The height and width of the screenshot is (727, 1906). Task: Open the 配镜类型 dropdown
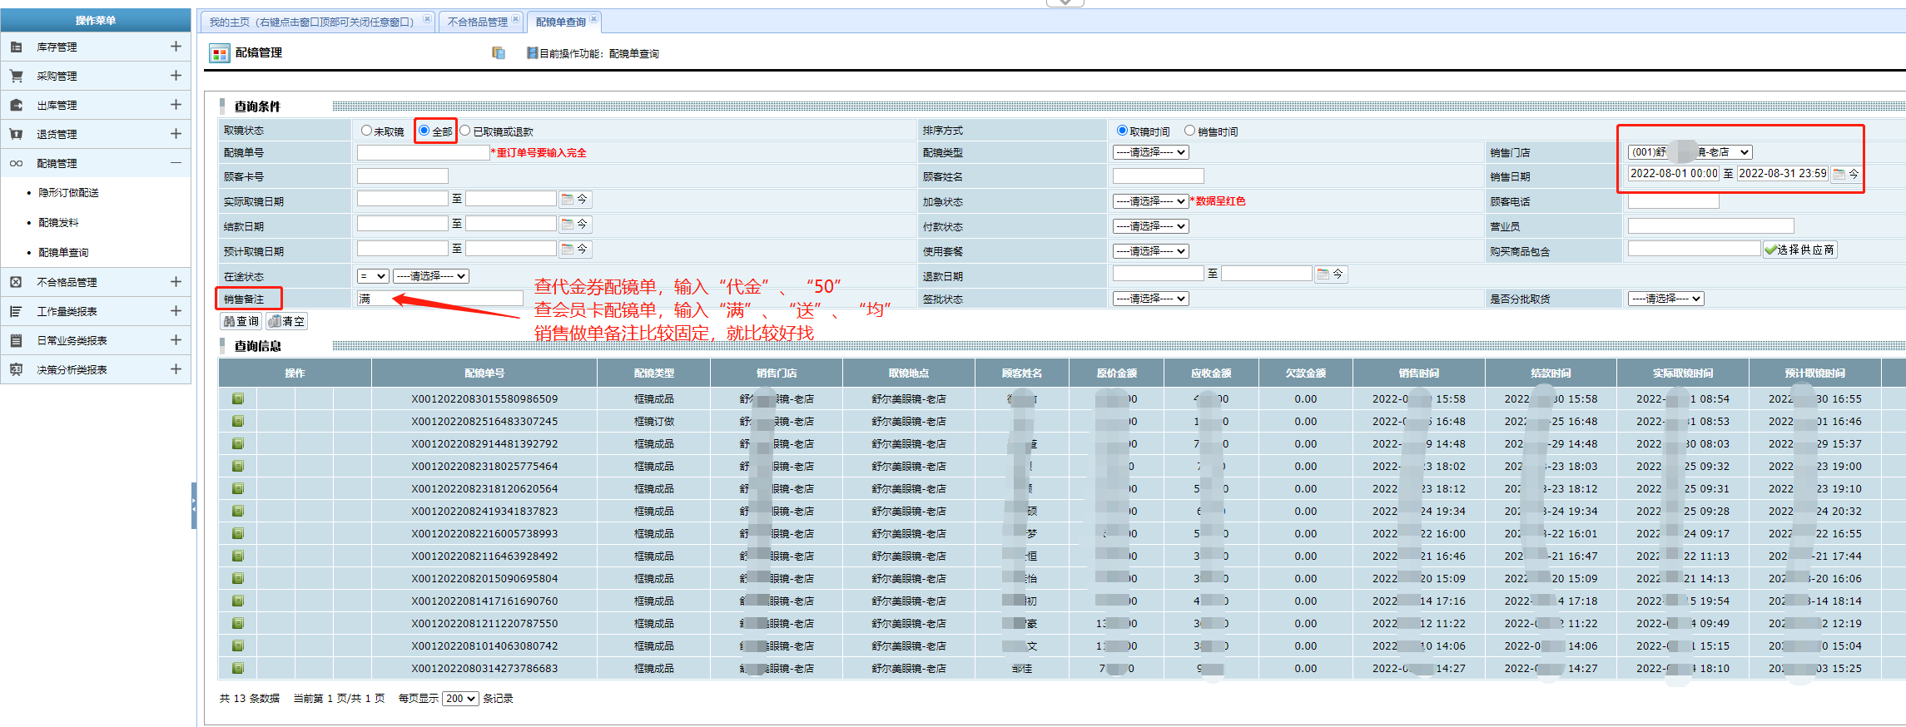[x=1150, y=152]
